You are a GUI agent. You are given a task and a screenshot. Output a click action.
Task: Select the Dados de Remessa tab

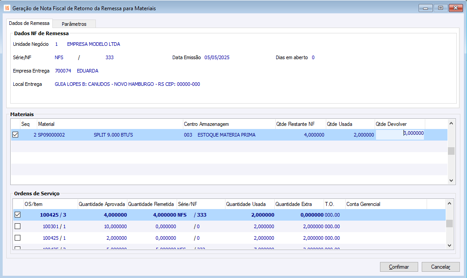[x=29, y=23]
